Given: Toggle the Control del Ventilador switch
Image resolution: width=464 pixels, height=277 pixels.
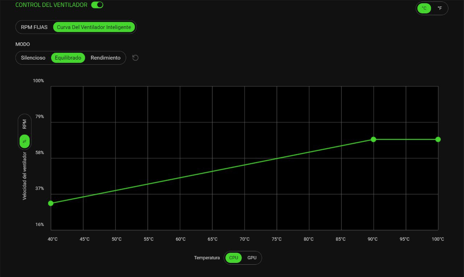Looking at the screenshot, I should (97, 5).
